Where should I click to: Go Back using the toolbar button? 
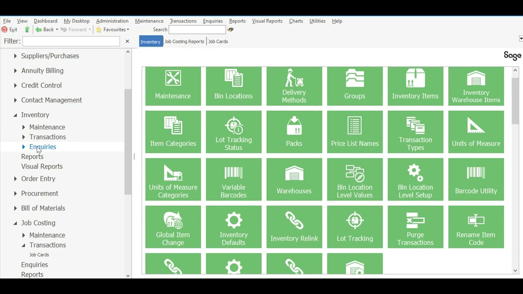pos(45,29)
